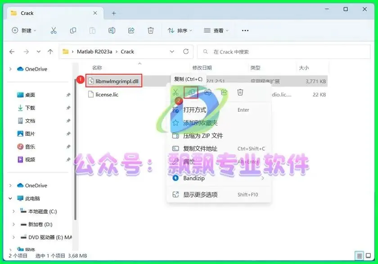
Task: Open the three-dot more options menu
Action: pyautogui.click(x=245, y=31)
